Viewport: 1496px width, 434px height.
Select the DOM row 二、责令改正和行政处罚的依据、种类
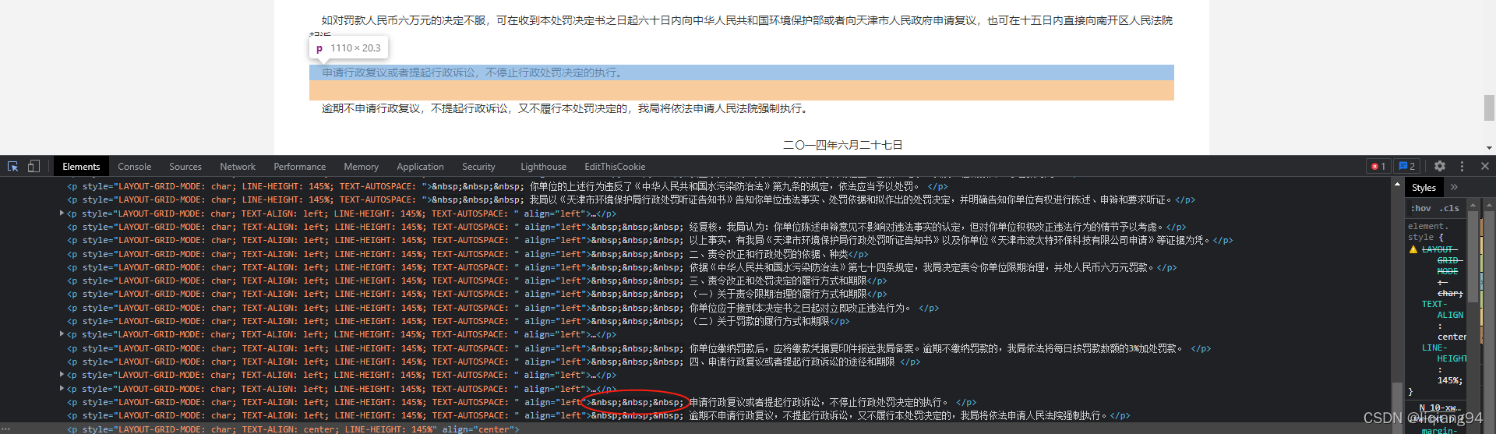[x=695, y=254]
